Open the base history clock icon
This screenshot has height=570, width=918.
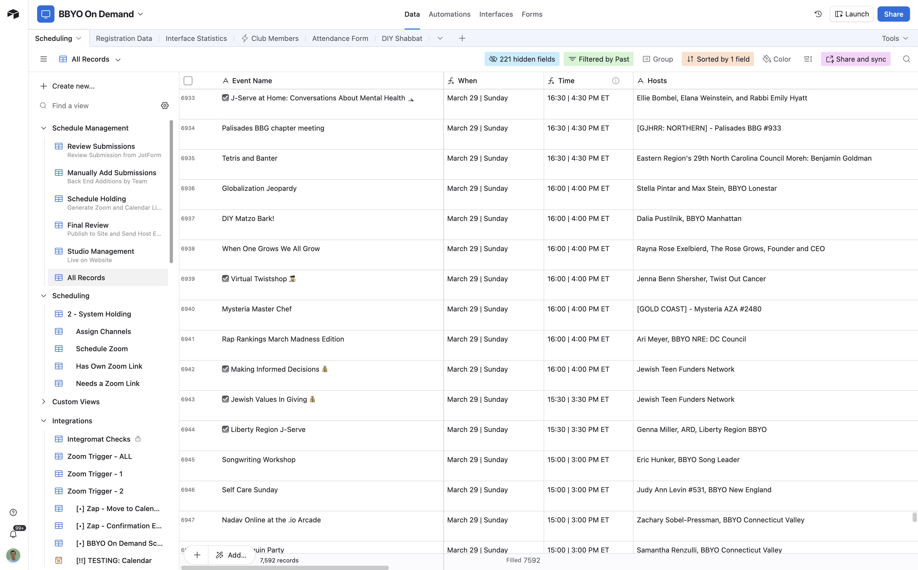pos(818,14)
